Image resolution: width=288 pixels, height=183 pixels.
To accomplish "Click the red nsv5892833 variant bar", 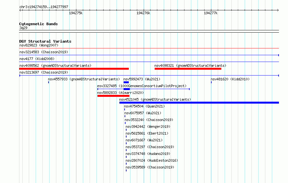I will (x=113, y=96).
